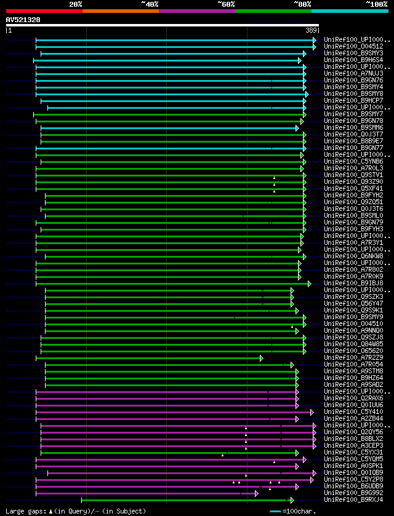Screen dimensions: 394x516
Task: Follow the UniRef100_O04510 link
Action: pyautogui.click(x=353, y=324)
